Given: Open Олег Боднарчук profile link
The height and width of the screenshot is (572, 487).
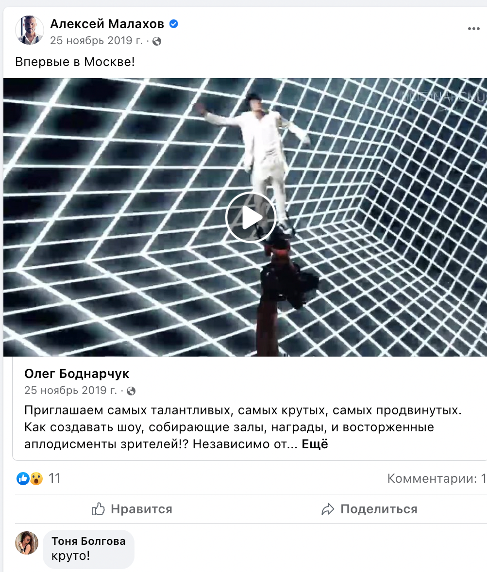Looking at the screenshot, I should coord(77,374).
